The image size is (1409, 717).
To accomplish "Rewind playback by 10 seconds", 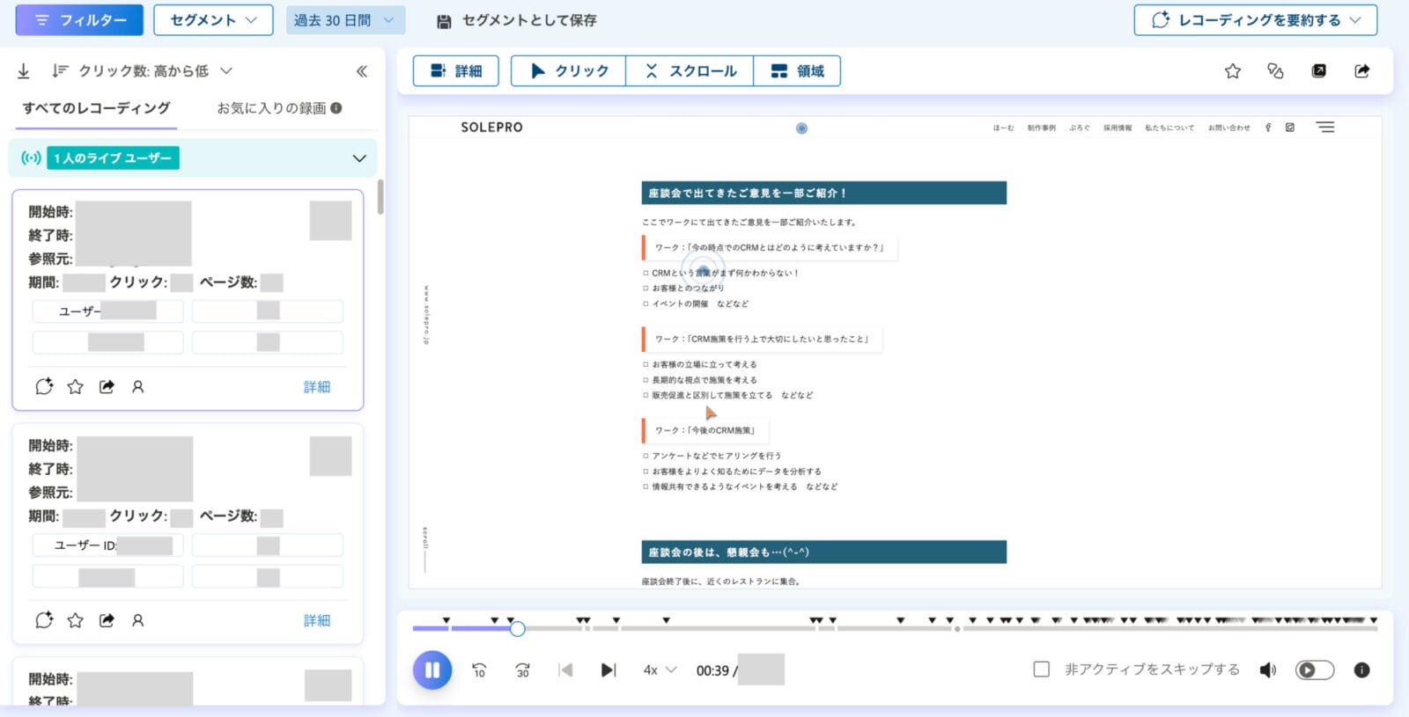I will (x=479, y=670).
